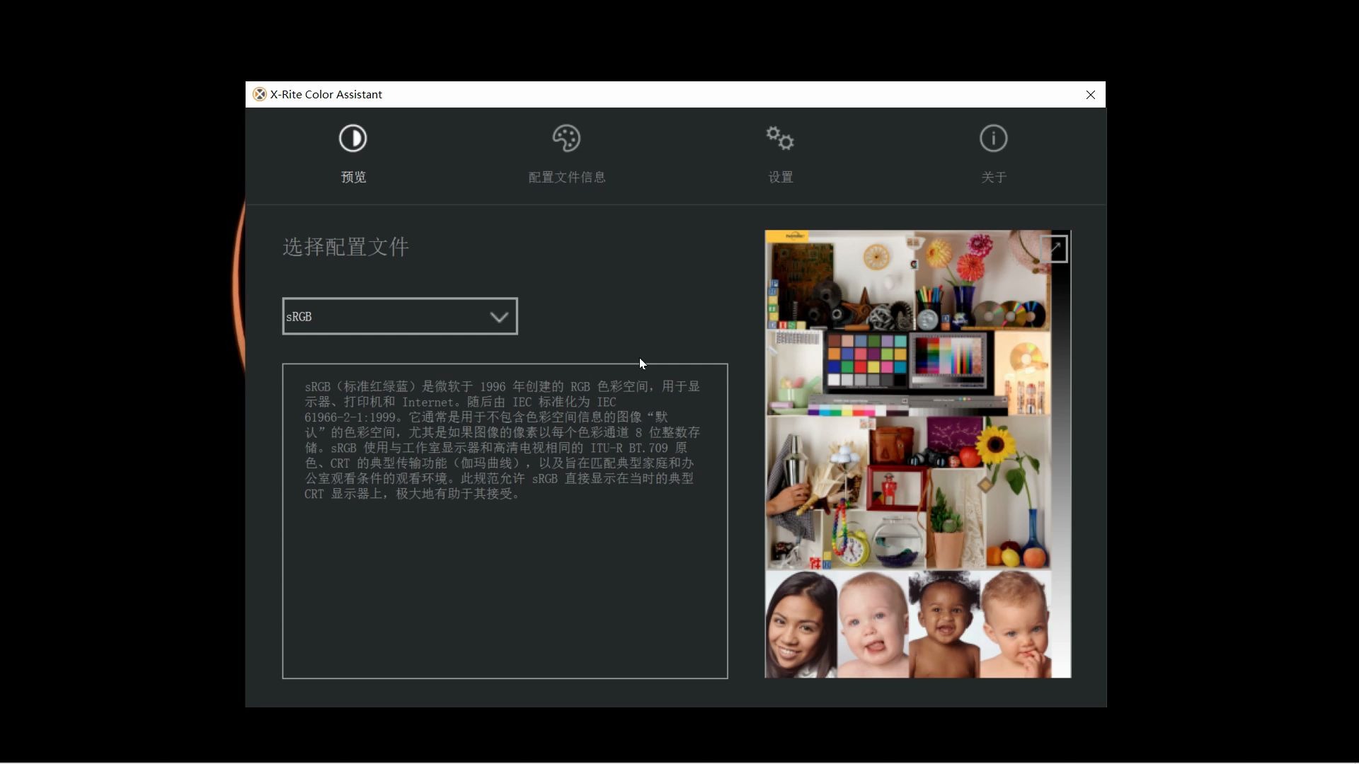Click the preview image thumbnail
The image size is (1359, 764).
tap(917, 454)
